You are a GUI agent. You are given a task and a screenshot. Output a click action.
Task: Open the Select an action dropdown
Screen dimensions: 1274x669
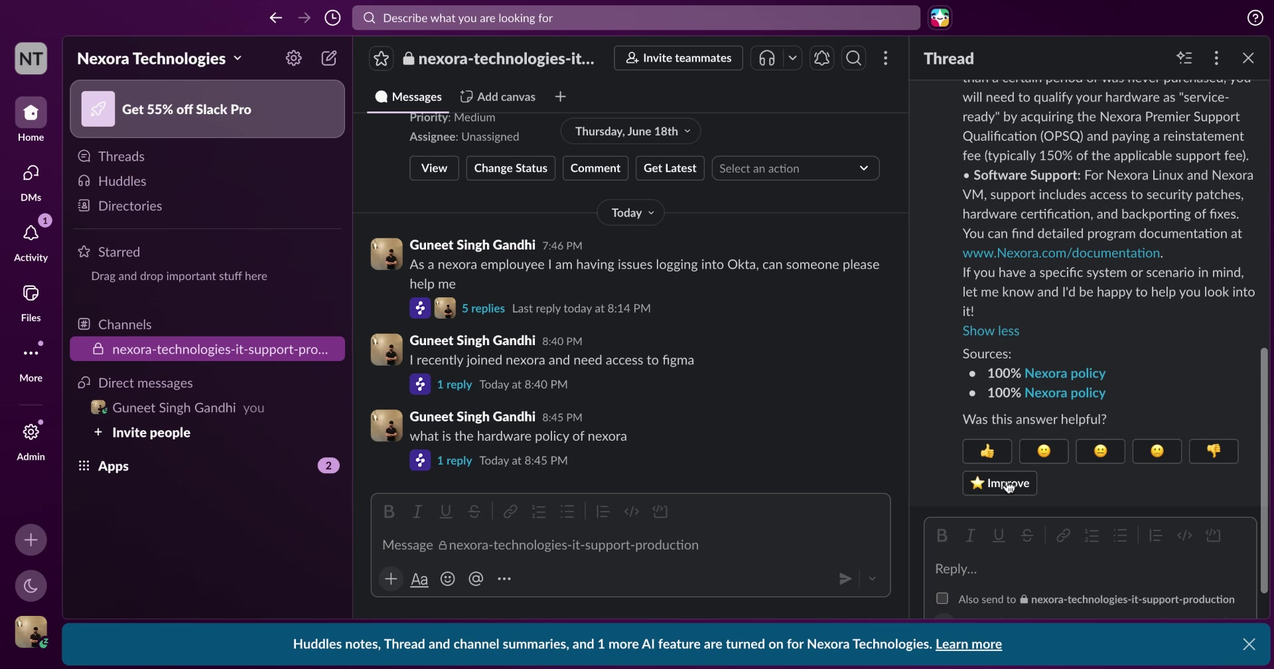(x=795, y=169)
